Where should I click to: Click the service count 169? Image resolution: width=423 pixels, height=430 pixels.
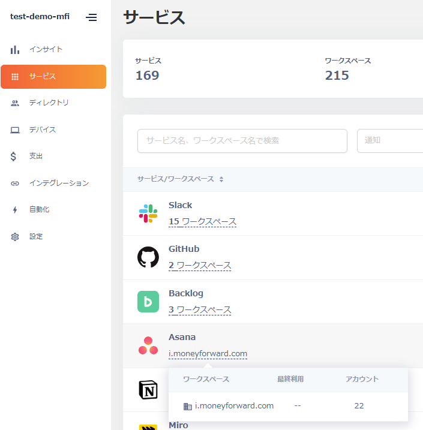(x=148, y=76)
